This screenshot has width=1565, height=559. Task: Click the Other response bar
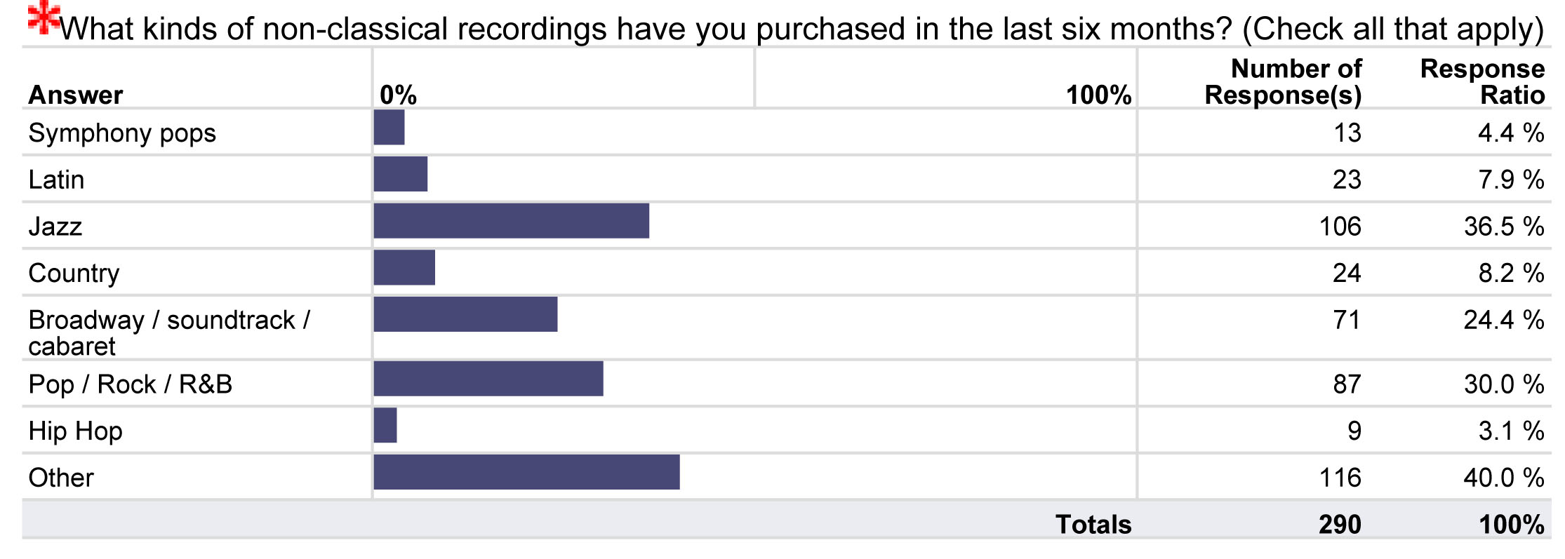point(526,472)
